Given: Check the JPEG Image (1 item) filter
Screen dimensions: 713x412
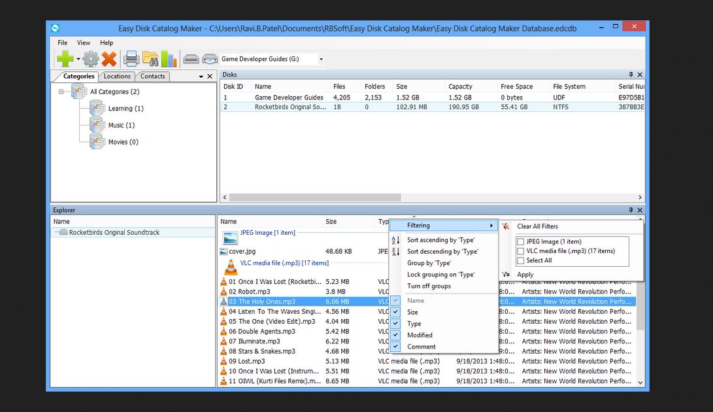Looking at the screenshot, I should pyautogui.click(x=521, y=242).
